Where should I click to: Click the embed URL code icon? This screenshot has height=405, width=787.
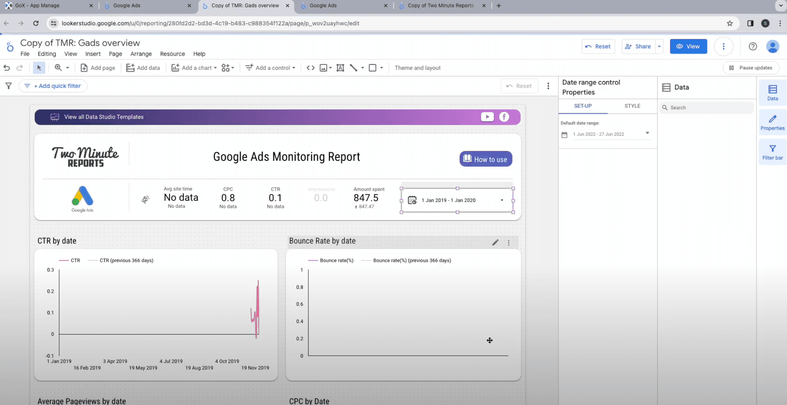(311, 68)
